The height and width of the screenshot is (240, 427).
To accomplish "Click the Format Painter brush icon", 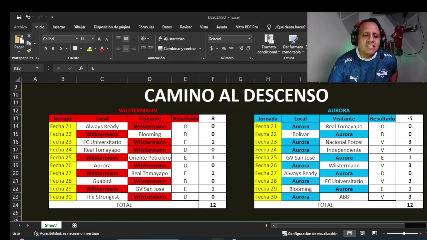I will click(29, 50).
